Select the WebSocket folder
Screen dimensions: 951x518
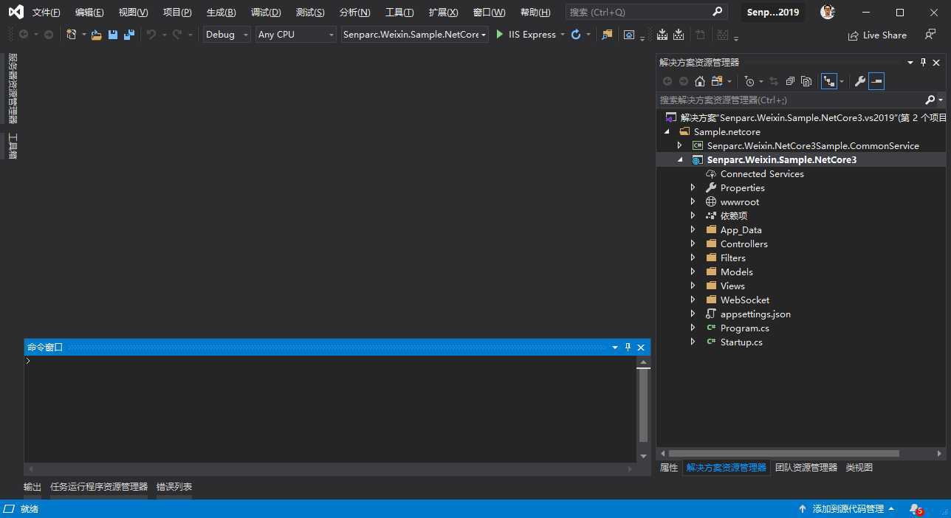click(x=745, y=300)
